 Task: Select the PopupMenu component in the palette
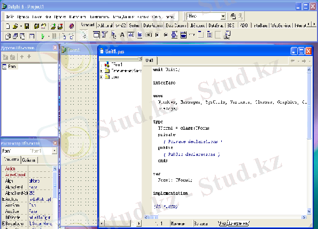pyautogui.click(x=113, y=35)
